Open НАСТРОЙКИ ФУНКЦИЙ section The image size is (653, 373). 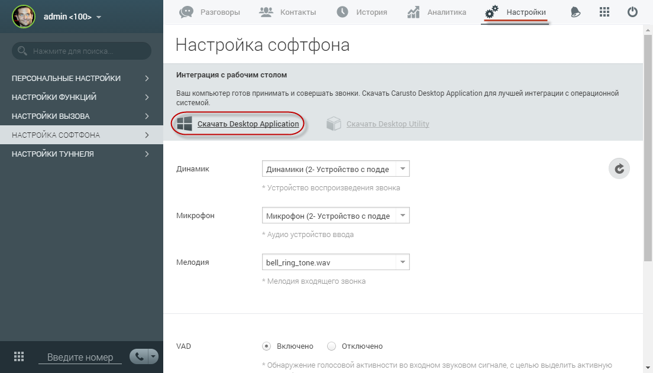82,97
